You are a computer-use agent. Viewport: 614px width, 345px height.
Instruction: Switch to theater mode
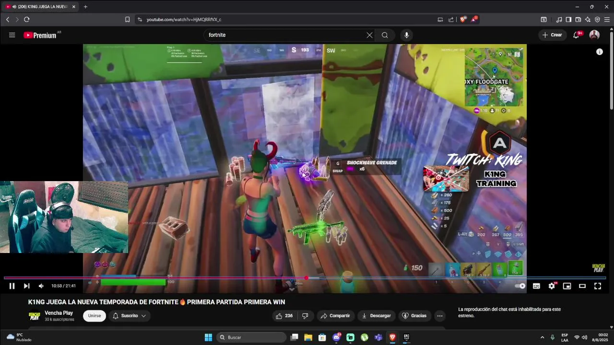[582, 286]
